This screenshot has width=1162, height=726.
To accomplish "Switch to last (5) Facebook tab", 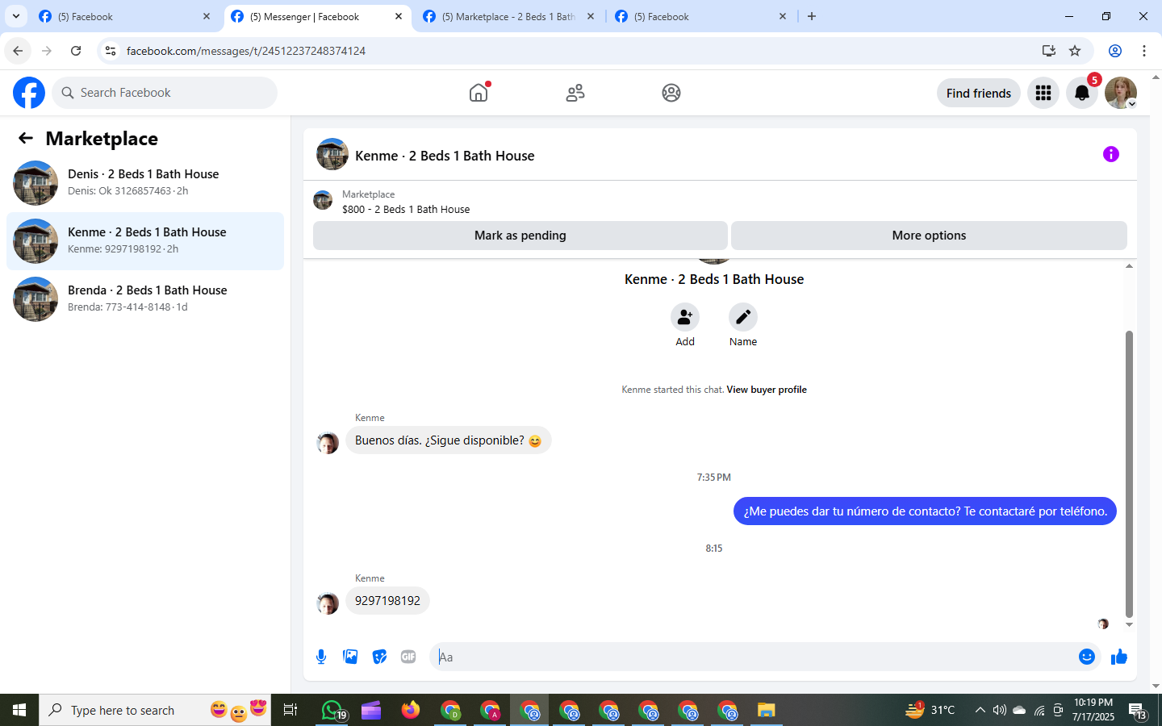I will [700, 16].
